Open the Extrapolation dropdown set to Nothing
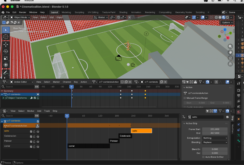 215,138
